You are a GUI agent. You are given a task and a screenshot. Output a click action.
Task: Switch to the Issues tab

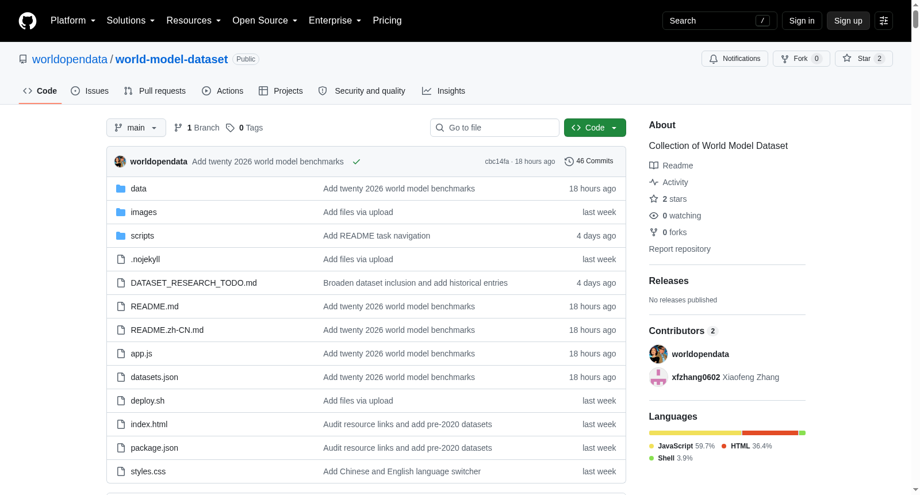tap(90, 91)
